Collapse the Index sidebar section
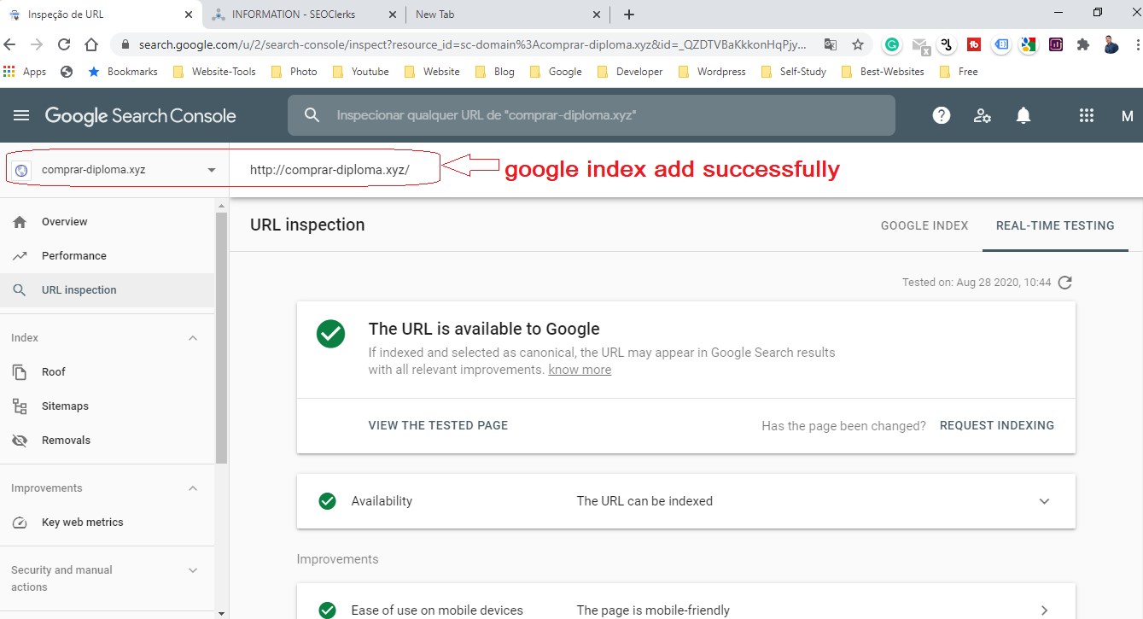 coord(193,337)
